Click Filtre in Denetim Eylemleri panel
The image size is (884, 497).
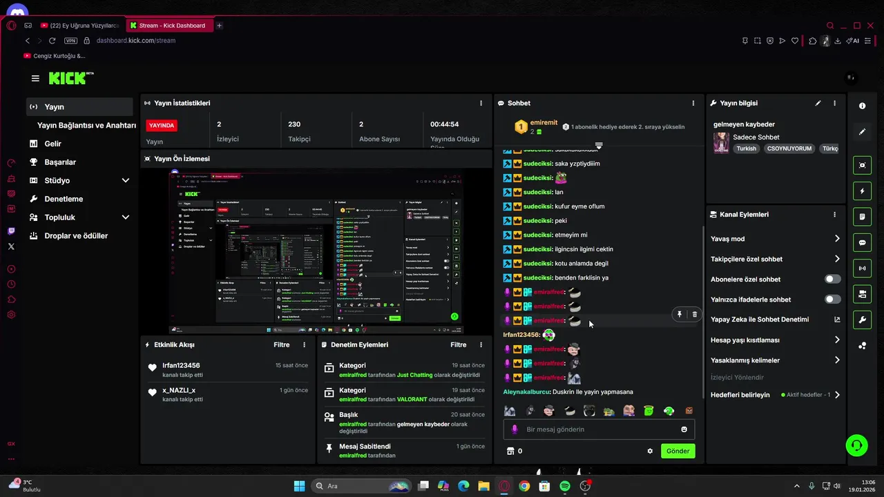point(459,344)
